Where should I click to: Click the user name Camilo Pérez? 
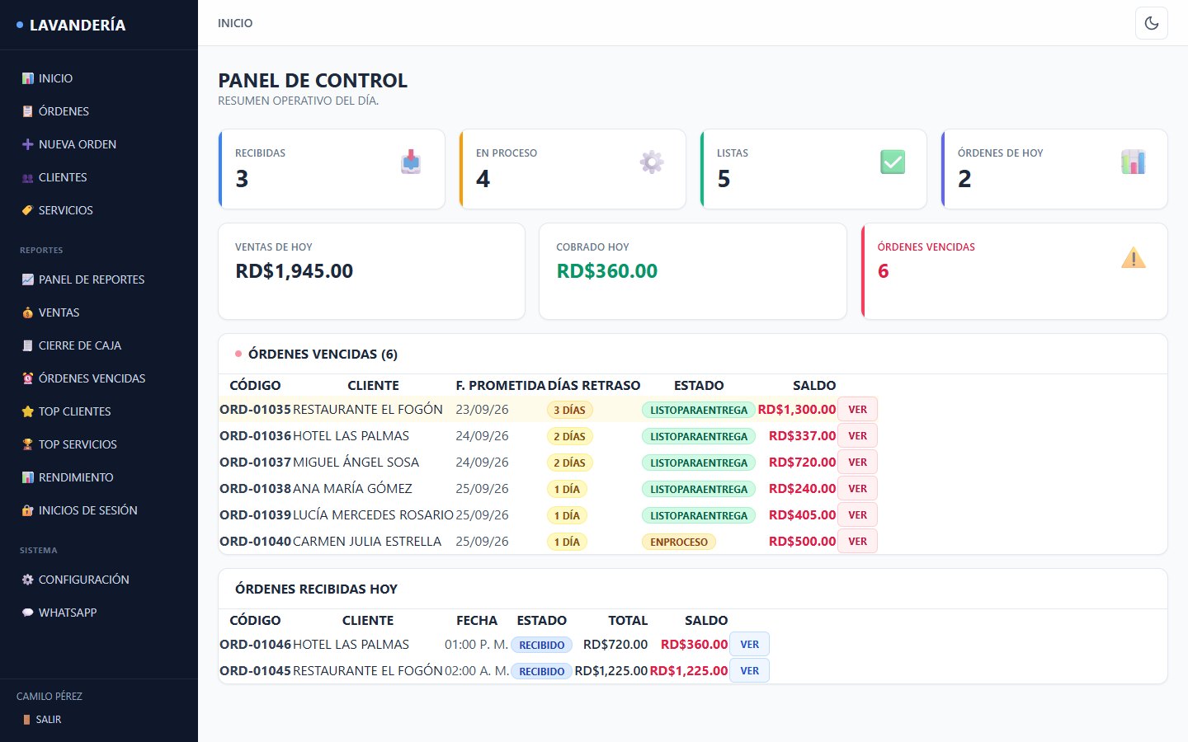click(49, 697)
